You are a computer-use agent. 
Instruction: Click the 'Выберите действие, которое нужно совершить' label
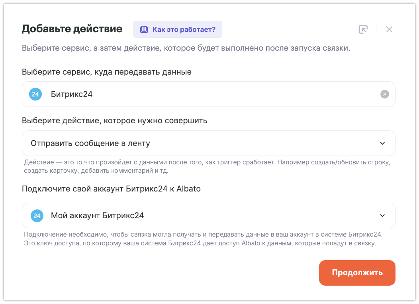click(115, 120)
